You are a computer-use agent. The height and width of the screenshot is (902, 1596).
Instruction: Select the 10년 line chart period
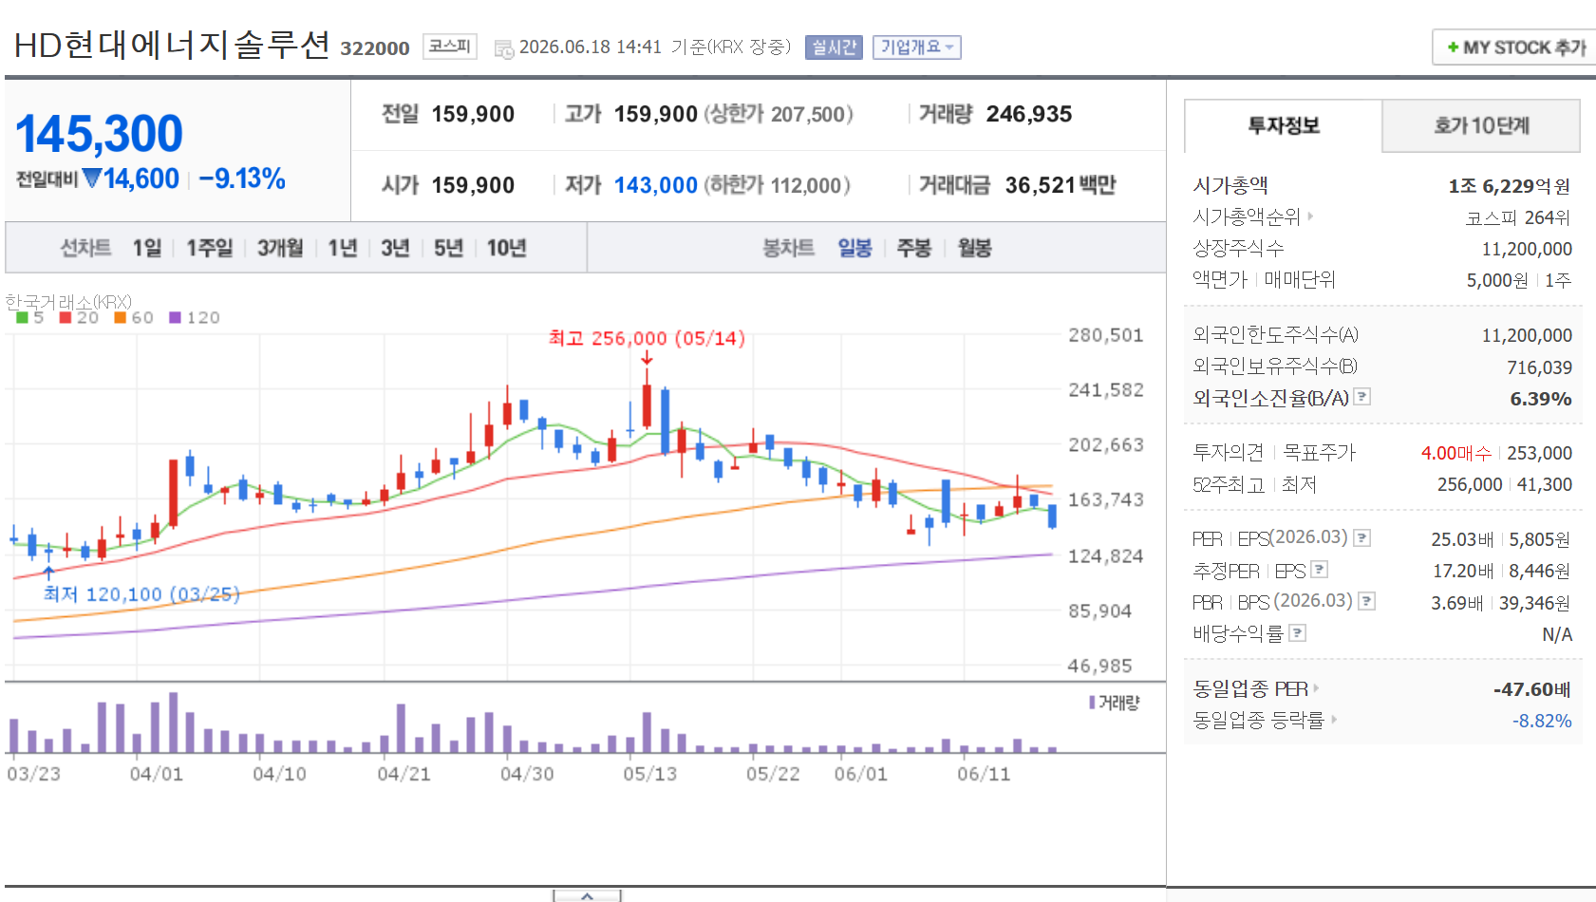[x=506, y=248]
